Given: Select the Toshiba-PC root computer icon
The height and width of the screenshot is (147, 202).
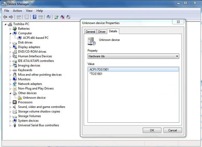Looking at the screenshot, I should 10,24.
